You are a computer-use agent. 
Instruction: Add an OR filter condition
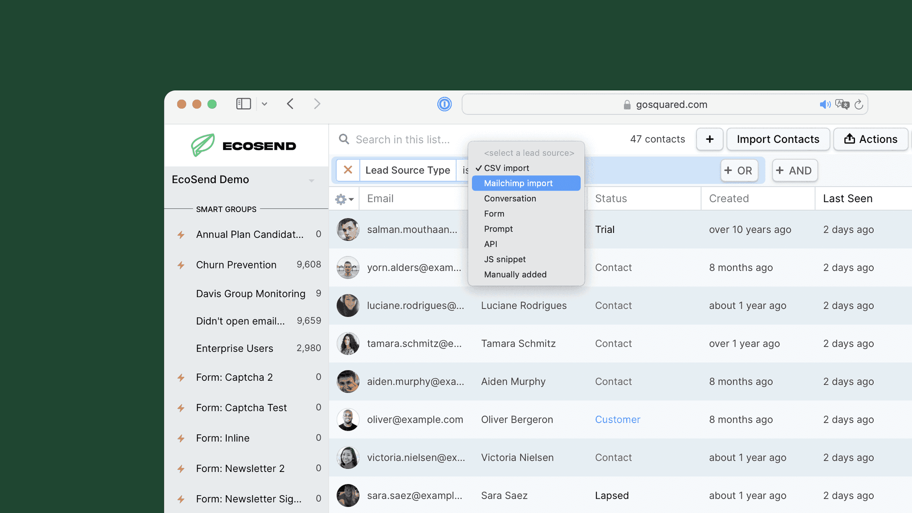(x=739, y=171)
